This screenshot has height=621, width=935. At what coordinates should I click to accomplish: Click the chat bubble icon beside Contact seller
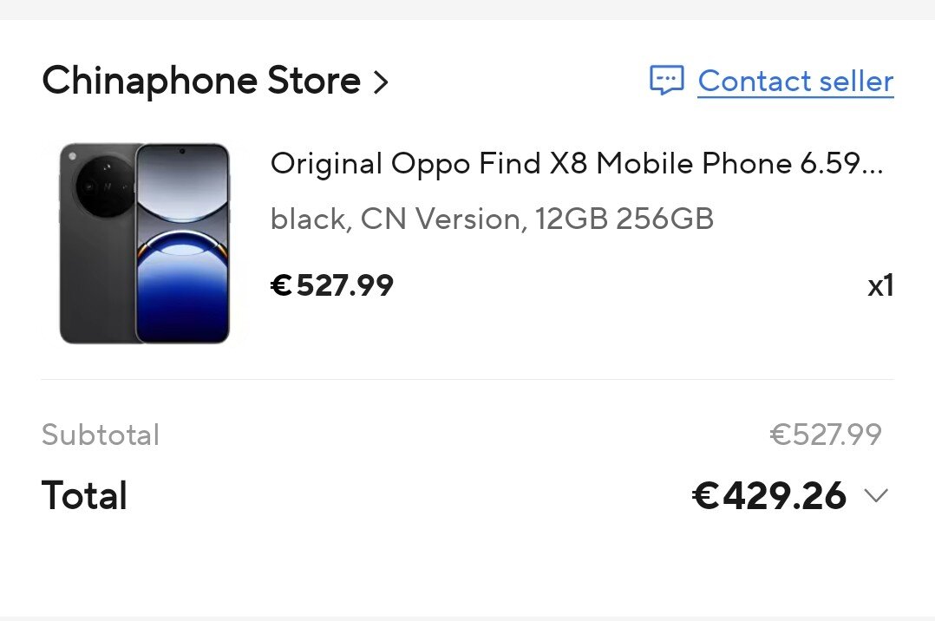[x=666, y=81]
